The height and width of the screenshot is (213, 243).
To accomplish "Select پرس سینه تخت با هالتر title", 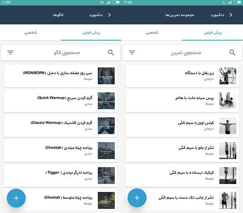I will [x=194, y=98].
